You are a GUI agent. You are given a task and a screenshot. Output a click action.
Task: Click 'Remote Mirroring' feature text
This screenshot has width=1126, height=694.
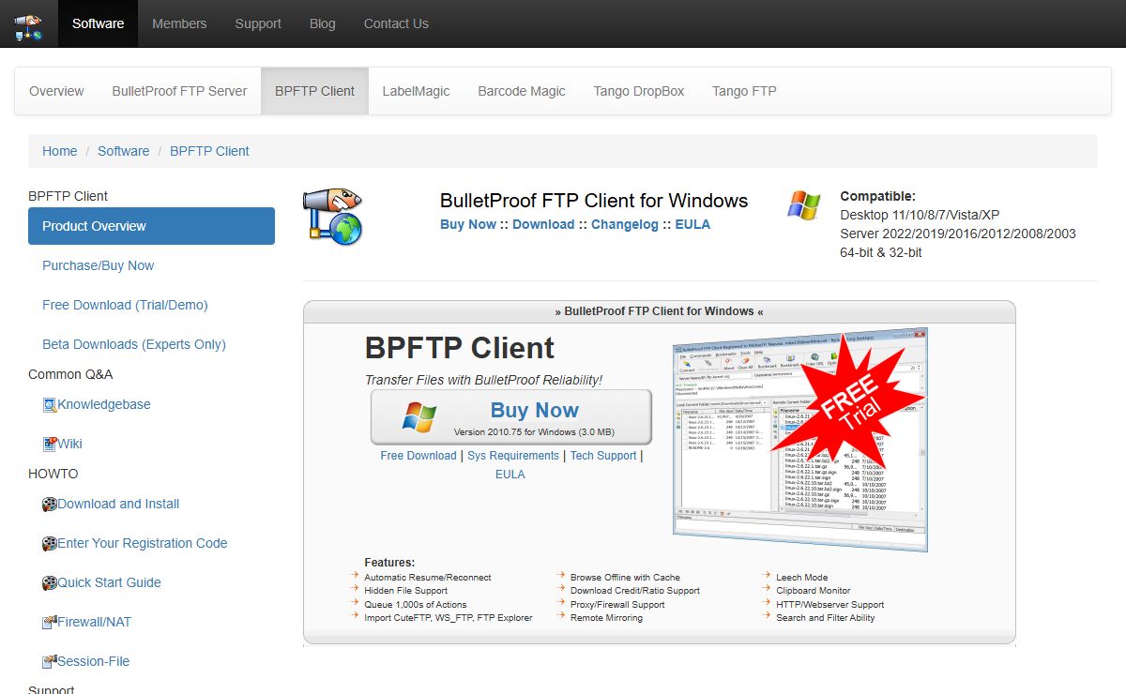tap(606, 618)
